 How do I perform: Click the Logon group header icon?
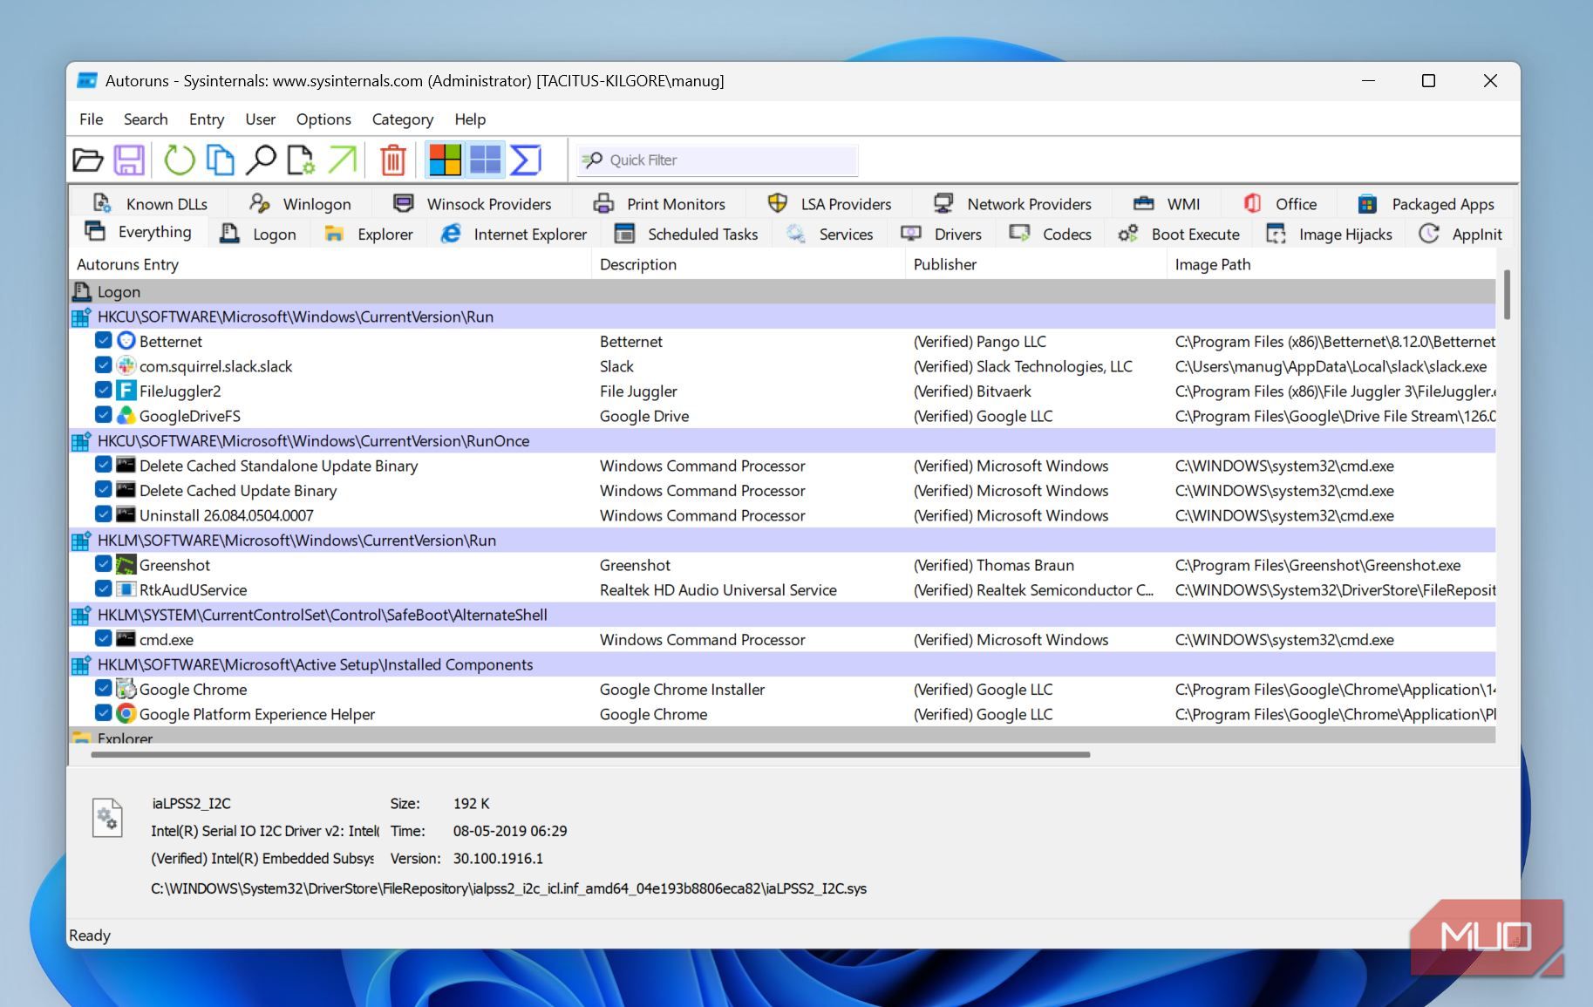(x=82, y=291)
